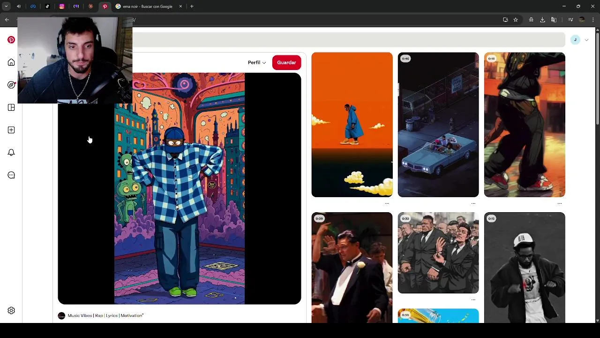Open more options under red sneakers pin
600x338 pixels.
tap(559, 203)
